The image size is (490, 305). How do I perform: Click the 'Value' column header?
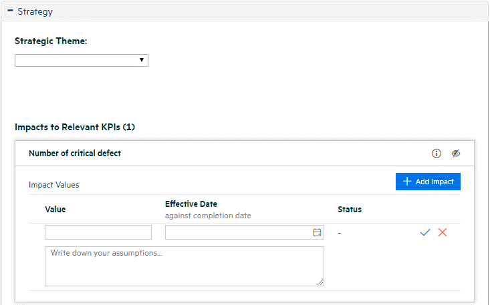pyautogui.click(x=55, y=210)
